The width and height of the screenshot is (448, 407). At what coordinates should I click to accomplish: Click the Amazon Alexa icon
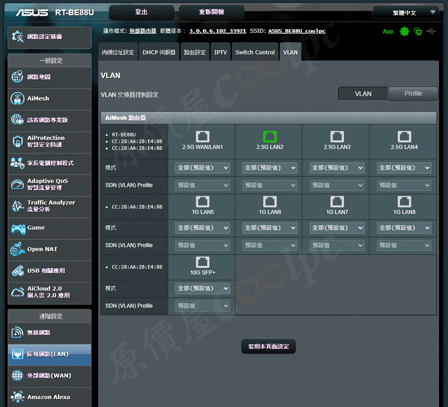17,397
